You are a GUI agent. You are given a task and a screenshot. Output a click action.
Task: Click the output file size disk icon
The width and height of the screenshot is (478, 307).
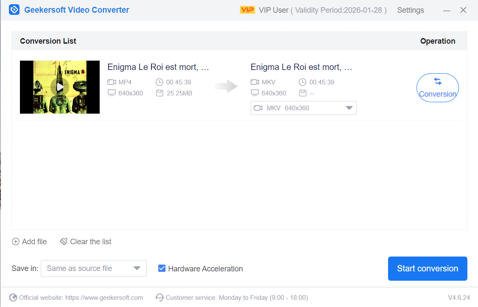pyautogui.click(x=303, y=93)
